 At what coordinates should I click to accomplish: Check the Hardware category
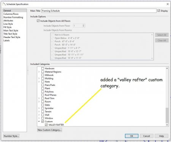(x=43, y=68)
